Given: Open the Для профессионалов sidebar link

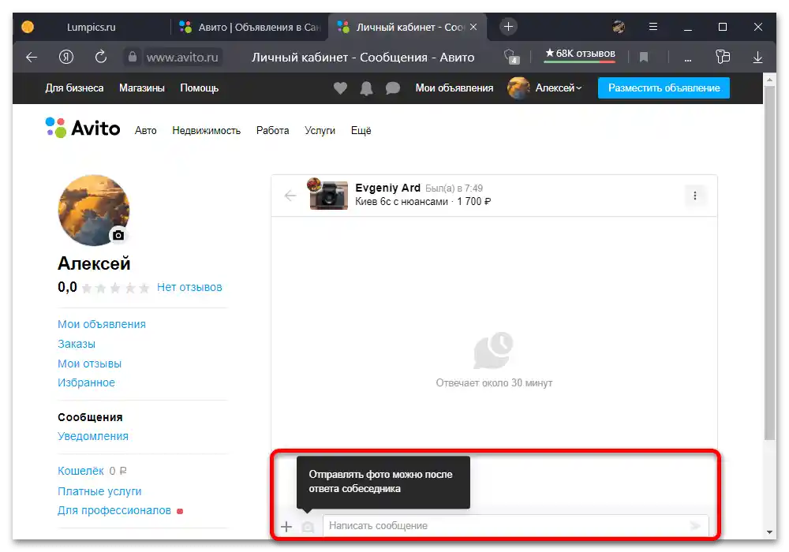Looking at the screenshot, I should click(114, 510).
